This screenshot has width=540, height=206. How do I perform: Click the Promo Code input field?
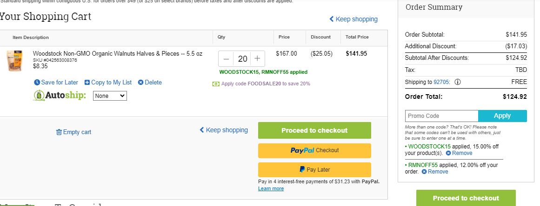point(441,116)
